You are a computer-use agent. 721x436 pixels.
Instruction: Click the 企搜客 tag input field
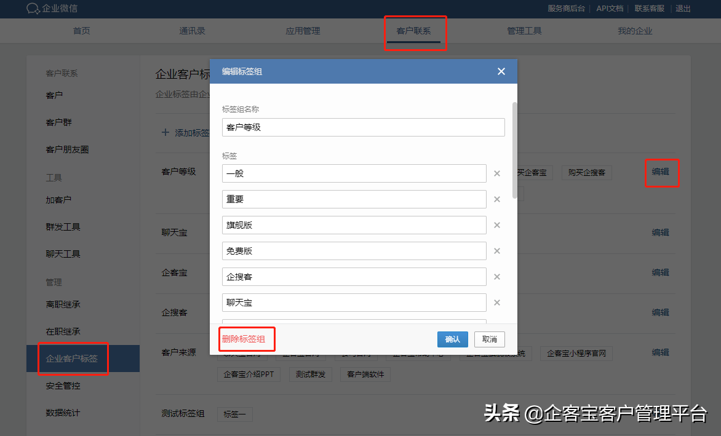pyautogui.click(x=354, y=277)
